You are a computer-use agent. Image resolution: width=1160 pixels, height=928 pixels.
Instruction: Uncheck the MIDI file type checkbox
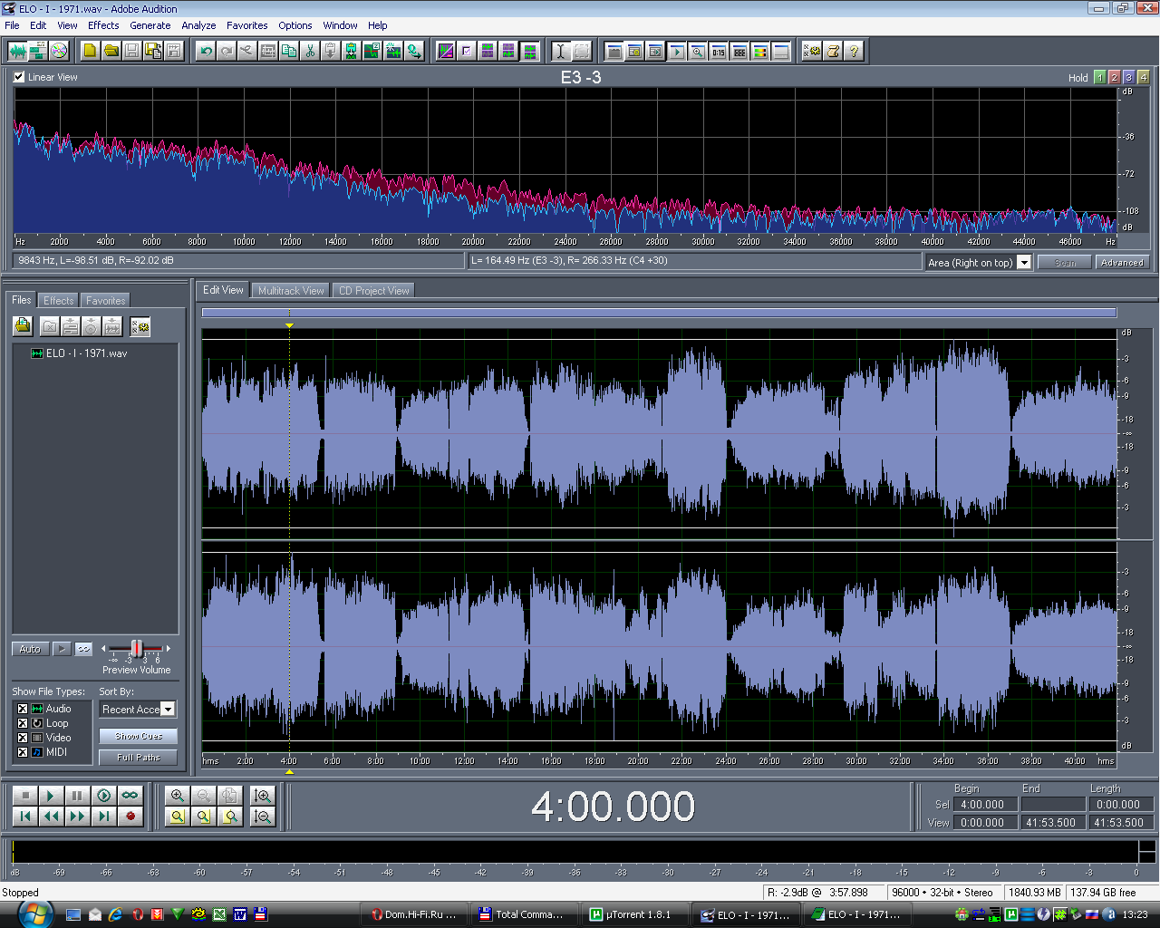point(23,752)
